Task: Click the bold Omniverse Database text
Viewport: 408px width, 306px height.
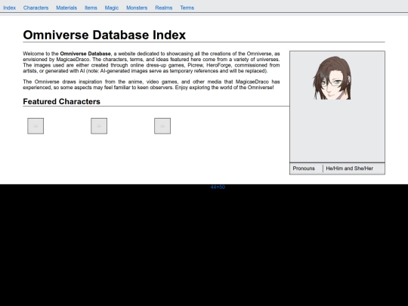Action: tap(85, 54)
